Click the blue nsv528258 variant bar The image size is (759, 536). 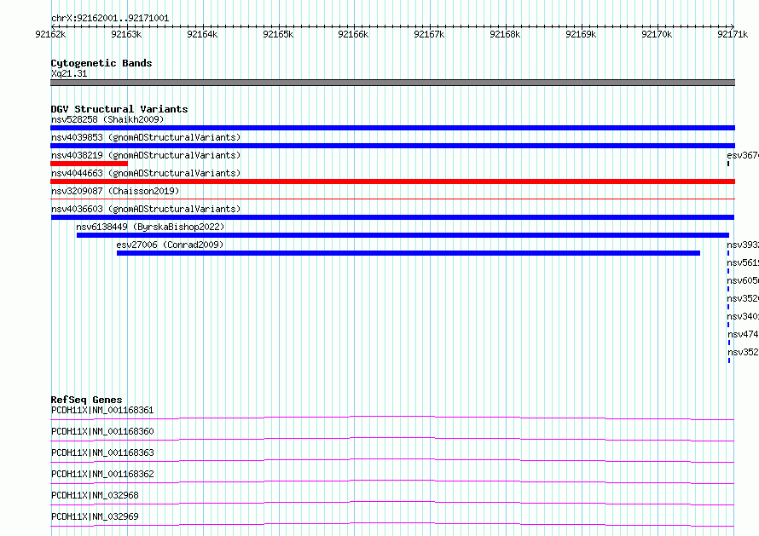pyautogui.click(x=392, y=128)
